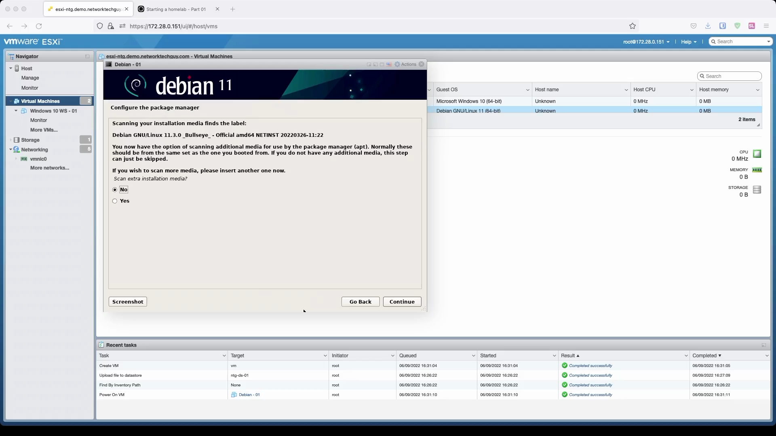Minimize the Navigator panel
This screenshot has height=436, width=776.
coord(87,57)
